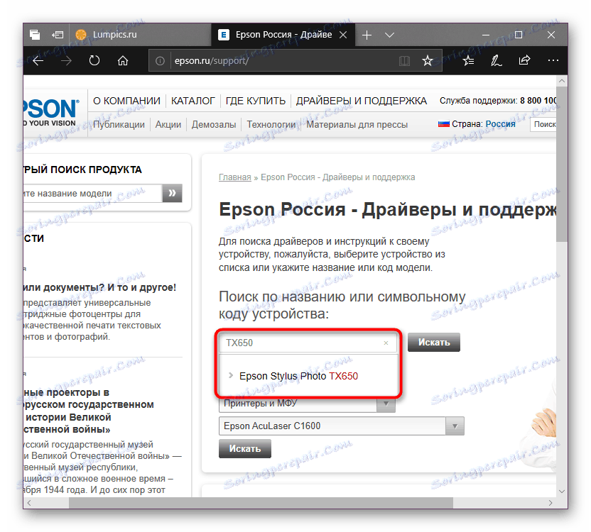Select the Web Note pen icon
The image size is (591, 532).
(x=497, y=61)
